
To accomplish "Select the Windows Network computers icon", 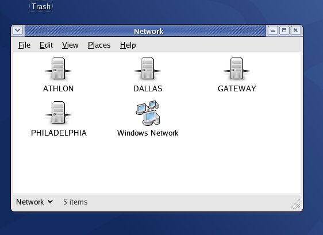I will click(x=148, y=113).
